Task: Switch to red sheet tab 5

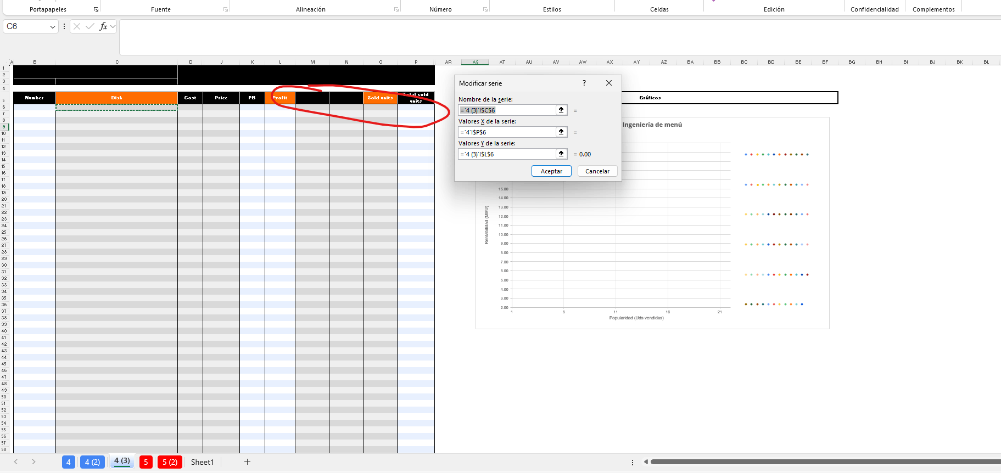Action: [146, 462]
